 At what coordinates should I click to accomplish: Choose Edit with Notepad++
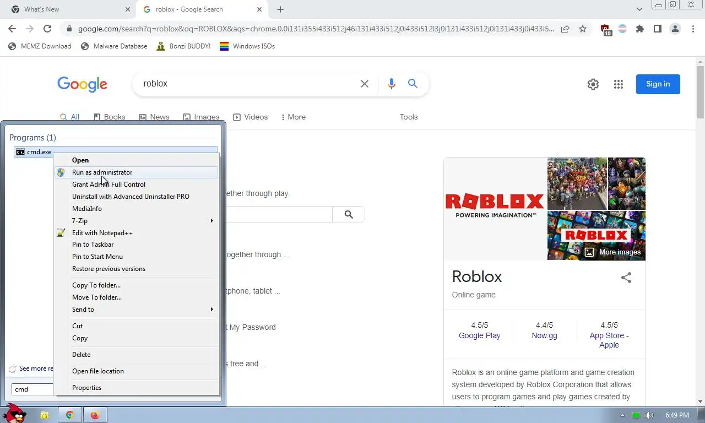136,233
